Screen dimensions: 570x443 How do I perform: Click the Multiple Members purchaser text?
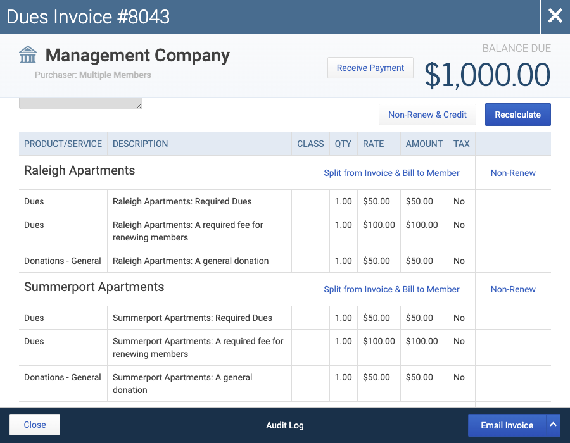115,75
